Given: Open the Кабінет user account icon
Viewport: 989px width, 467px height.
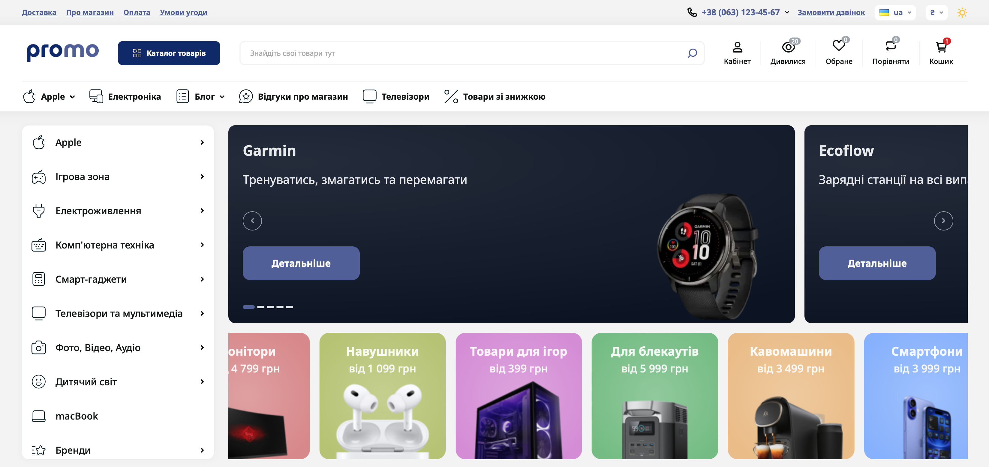Looking at the screenshot, I should click(x=737, y=47).
